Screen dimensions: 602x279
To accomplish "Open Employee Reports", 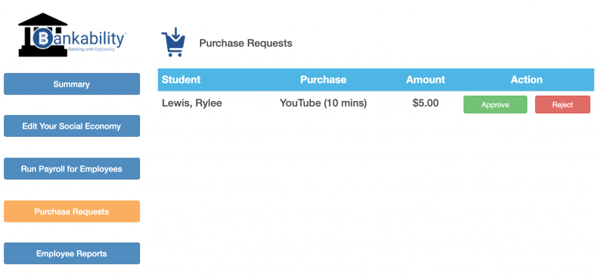I will point(72,254).
